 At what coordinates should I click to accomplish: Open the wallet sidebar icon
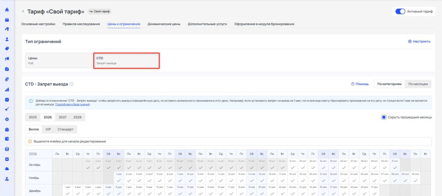coord(7,139)
